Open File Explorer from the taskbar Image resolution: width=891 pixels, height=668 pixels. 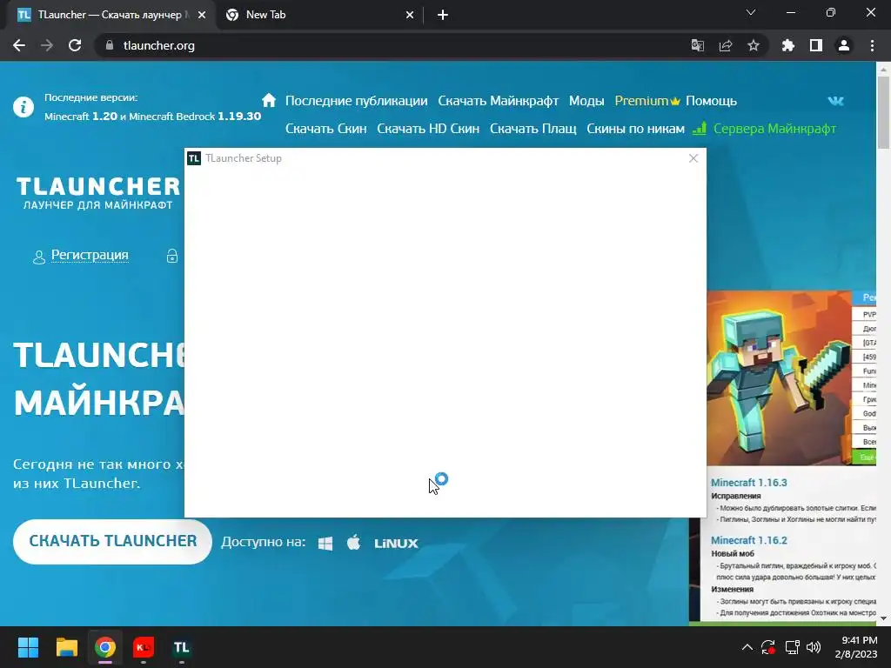(66, 647)
